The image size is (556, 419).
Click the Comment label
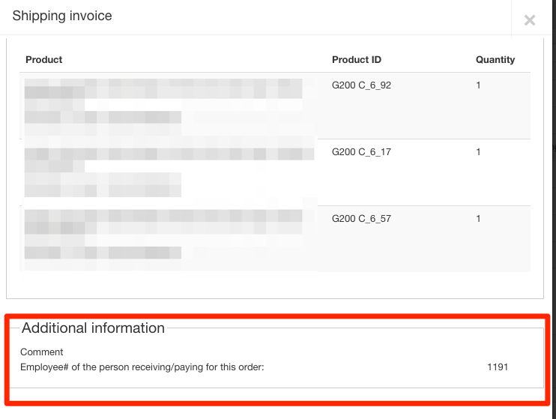[x=42, y=352]
